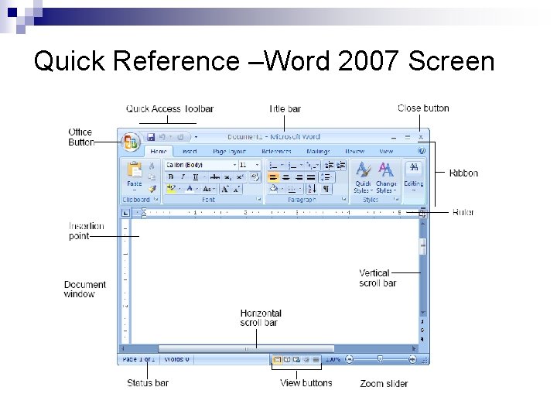Click the Line Spacing icon
This screenshot has width=557, height=418.
[326, 177]
